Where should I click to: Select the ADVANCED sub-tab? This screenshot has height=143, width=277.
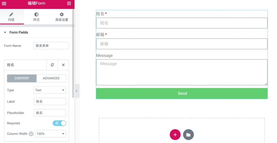[x=51, y=78]
